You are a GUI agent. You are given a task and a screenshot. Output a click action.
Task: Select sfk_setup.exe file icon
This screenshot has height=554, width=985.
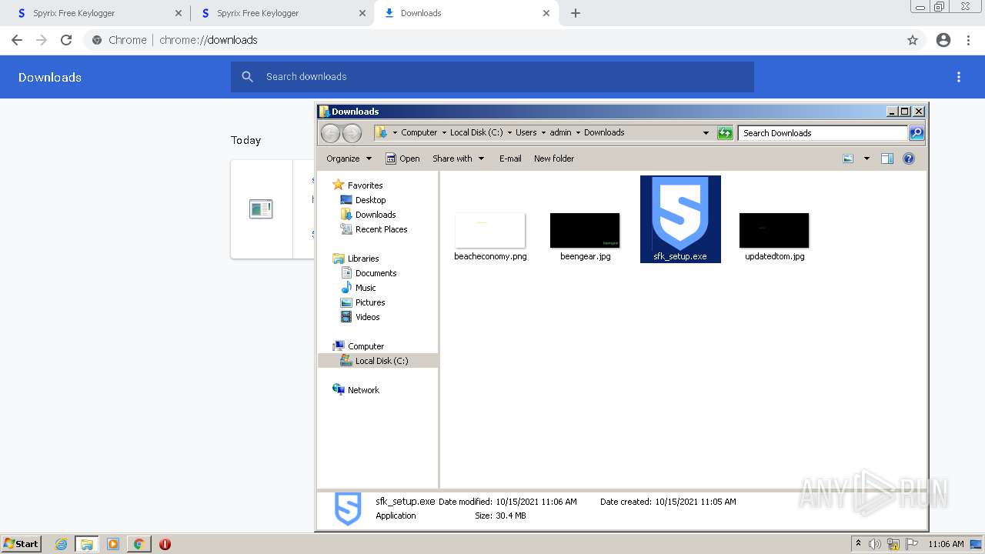point(680,214)
